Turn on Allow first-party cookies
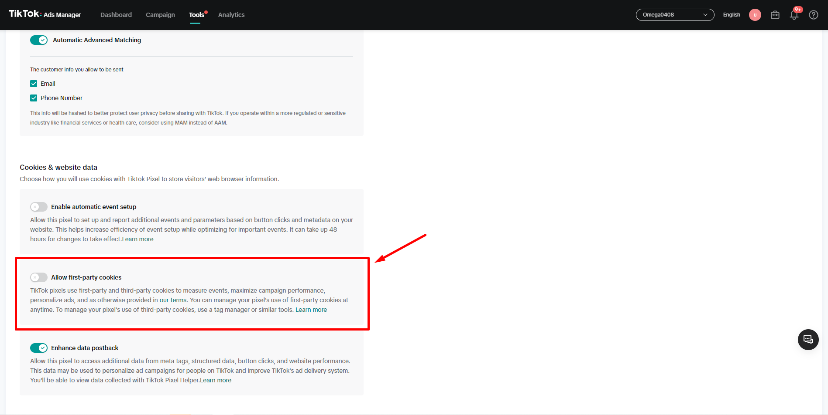The image size is (828, 415). (39, 277)
